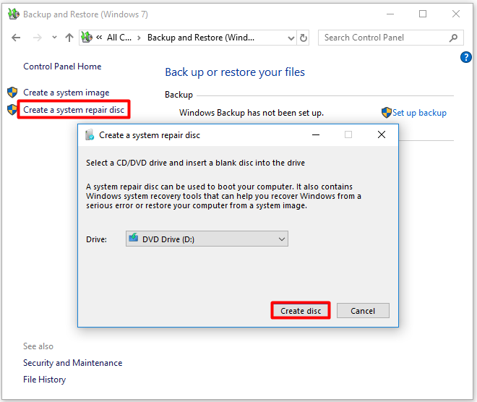477x402 pixels.
Task: Click the 'Backup' section label
Action: [179, 95]
